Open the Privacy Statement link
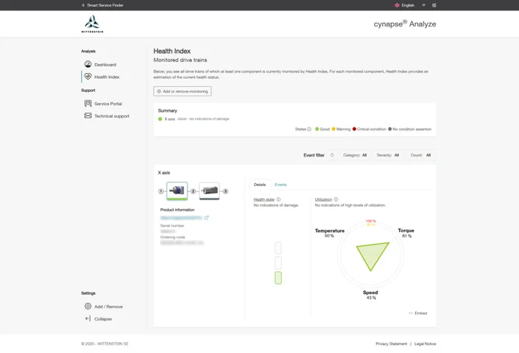This screenshot has width=519, height=353. [x=391, y=343]
